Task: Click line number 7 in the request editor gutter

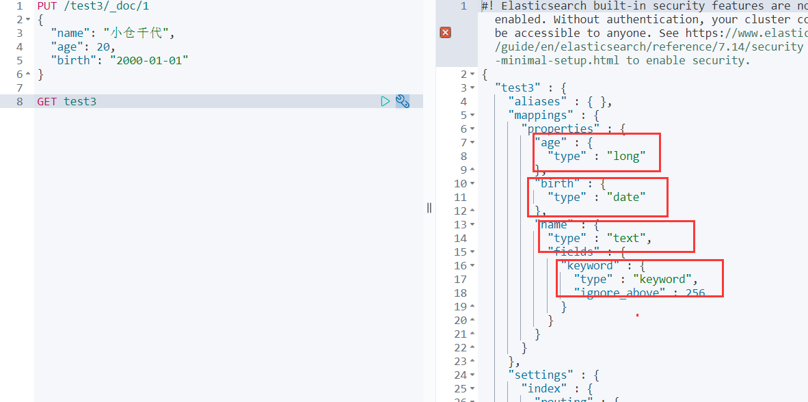Action: tap(20, 88)
